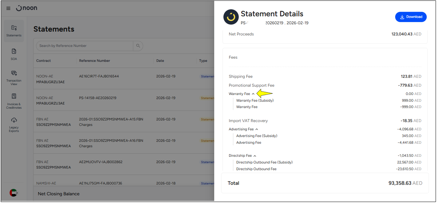Collapse the Warranty Fee section

pyautogui.click(x=253, y=94)
